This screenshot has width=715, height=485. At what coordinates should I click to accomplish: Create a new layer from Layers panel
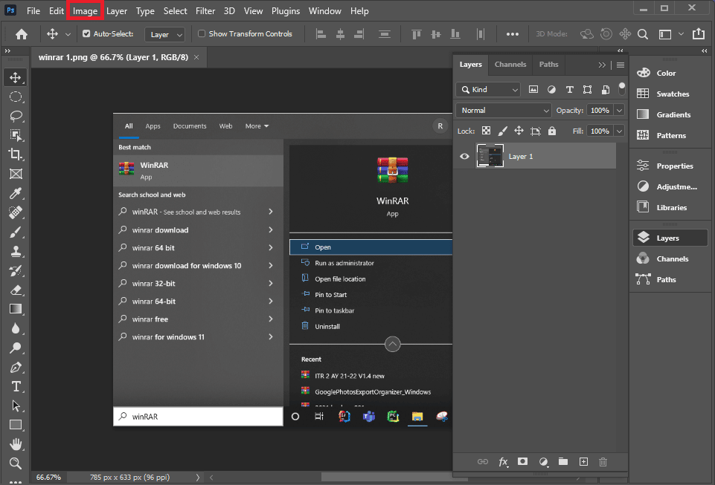[583, 462]
